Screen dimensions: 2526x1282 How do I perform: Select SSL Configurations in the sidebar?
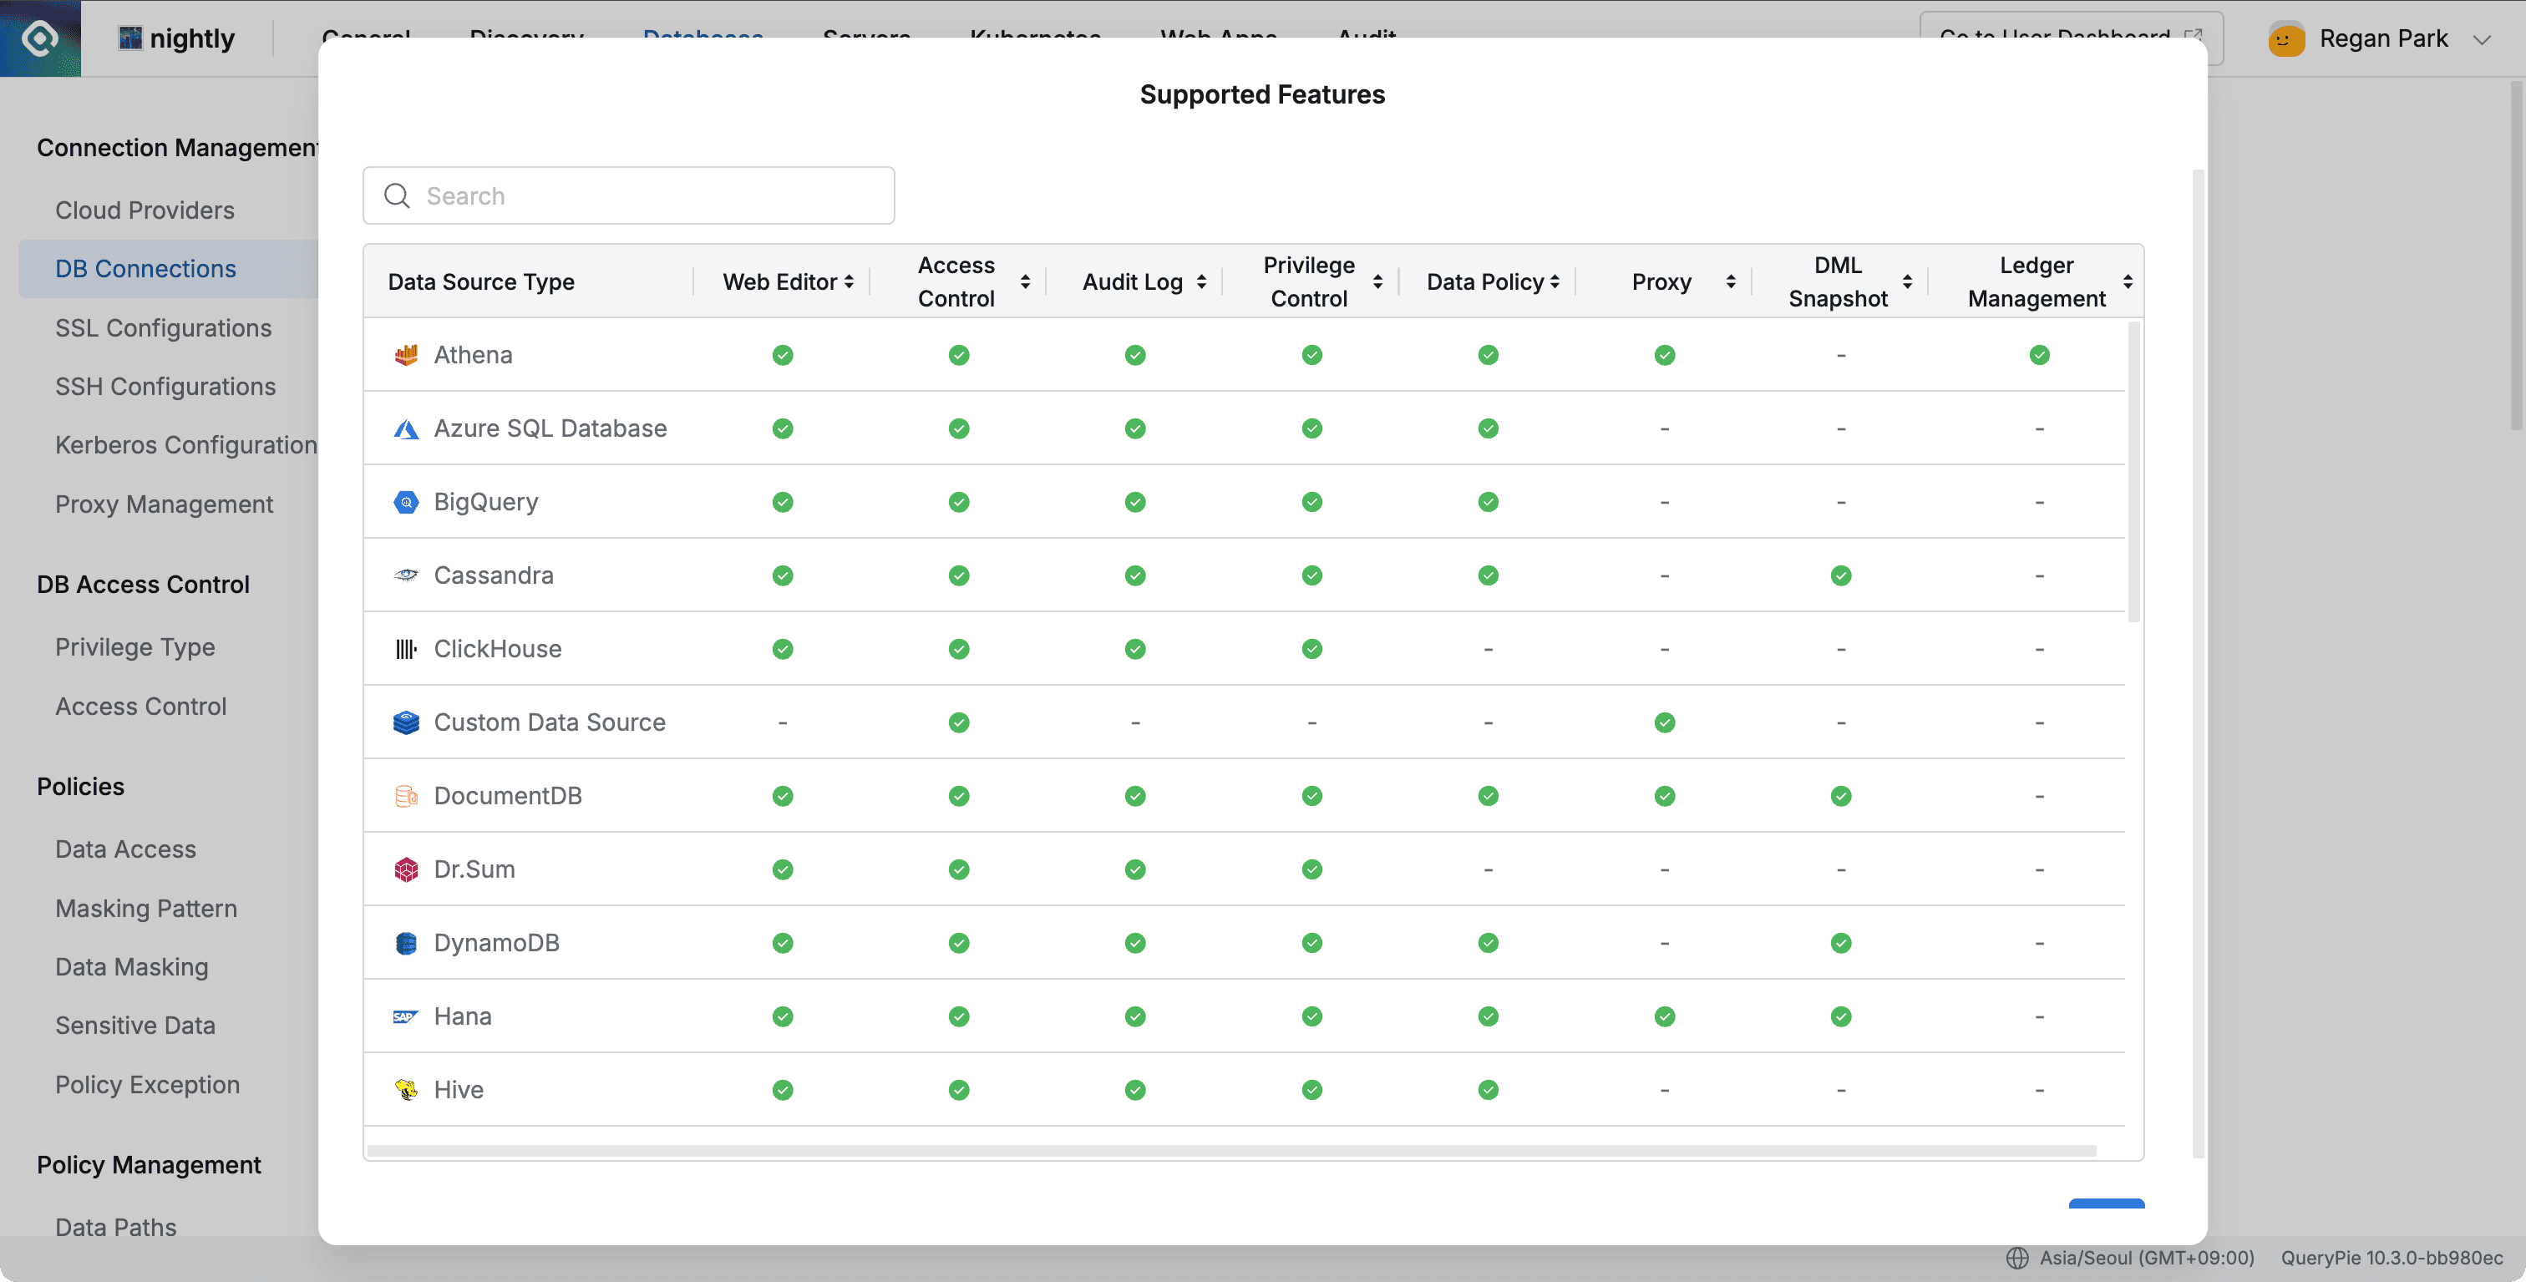164,327
